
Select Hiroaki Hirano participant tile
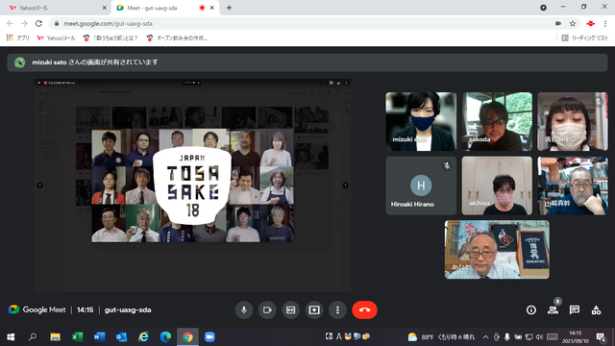[x=421, y=185]
